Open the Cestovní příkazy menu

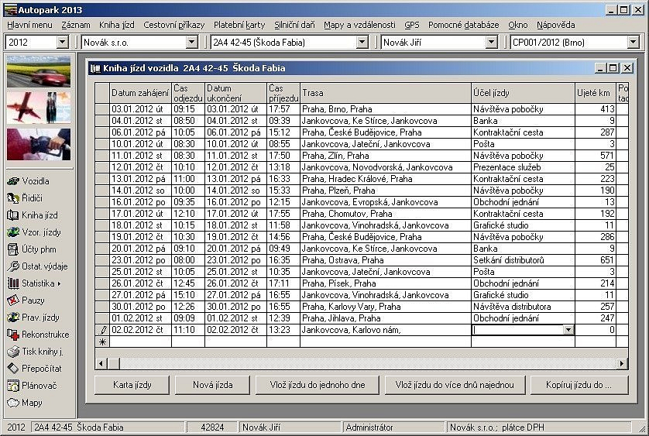coord(174,25)
